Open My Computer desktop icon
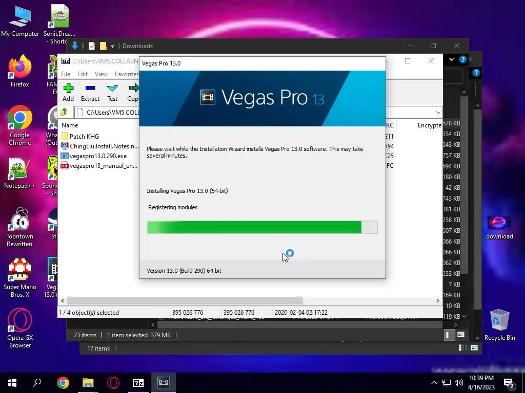This screenshot has width=525, height=393. coord(20,21)
